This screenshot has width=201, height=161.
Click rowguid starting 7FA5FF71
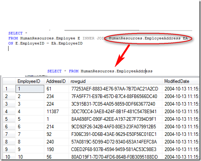click(115, 96)
